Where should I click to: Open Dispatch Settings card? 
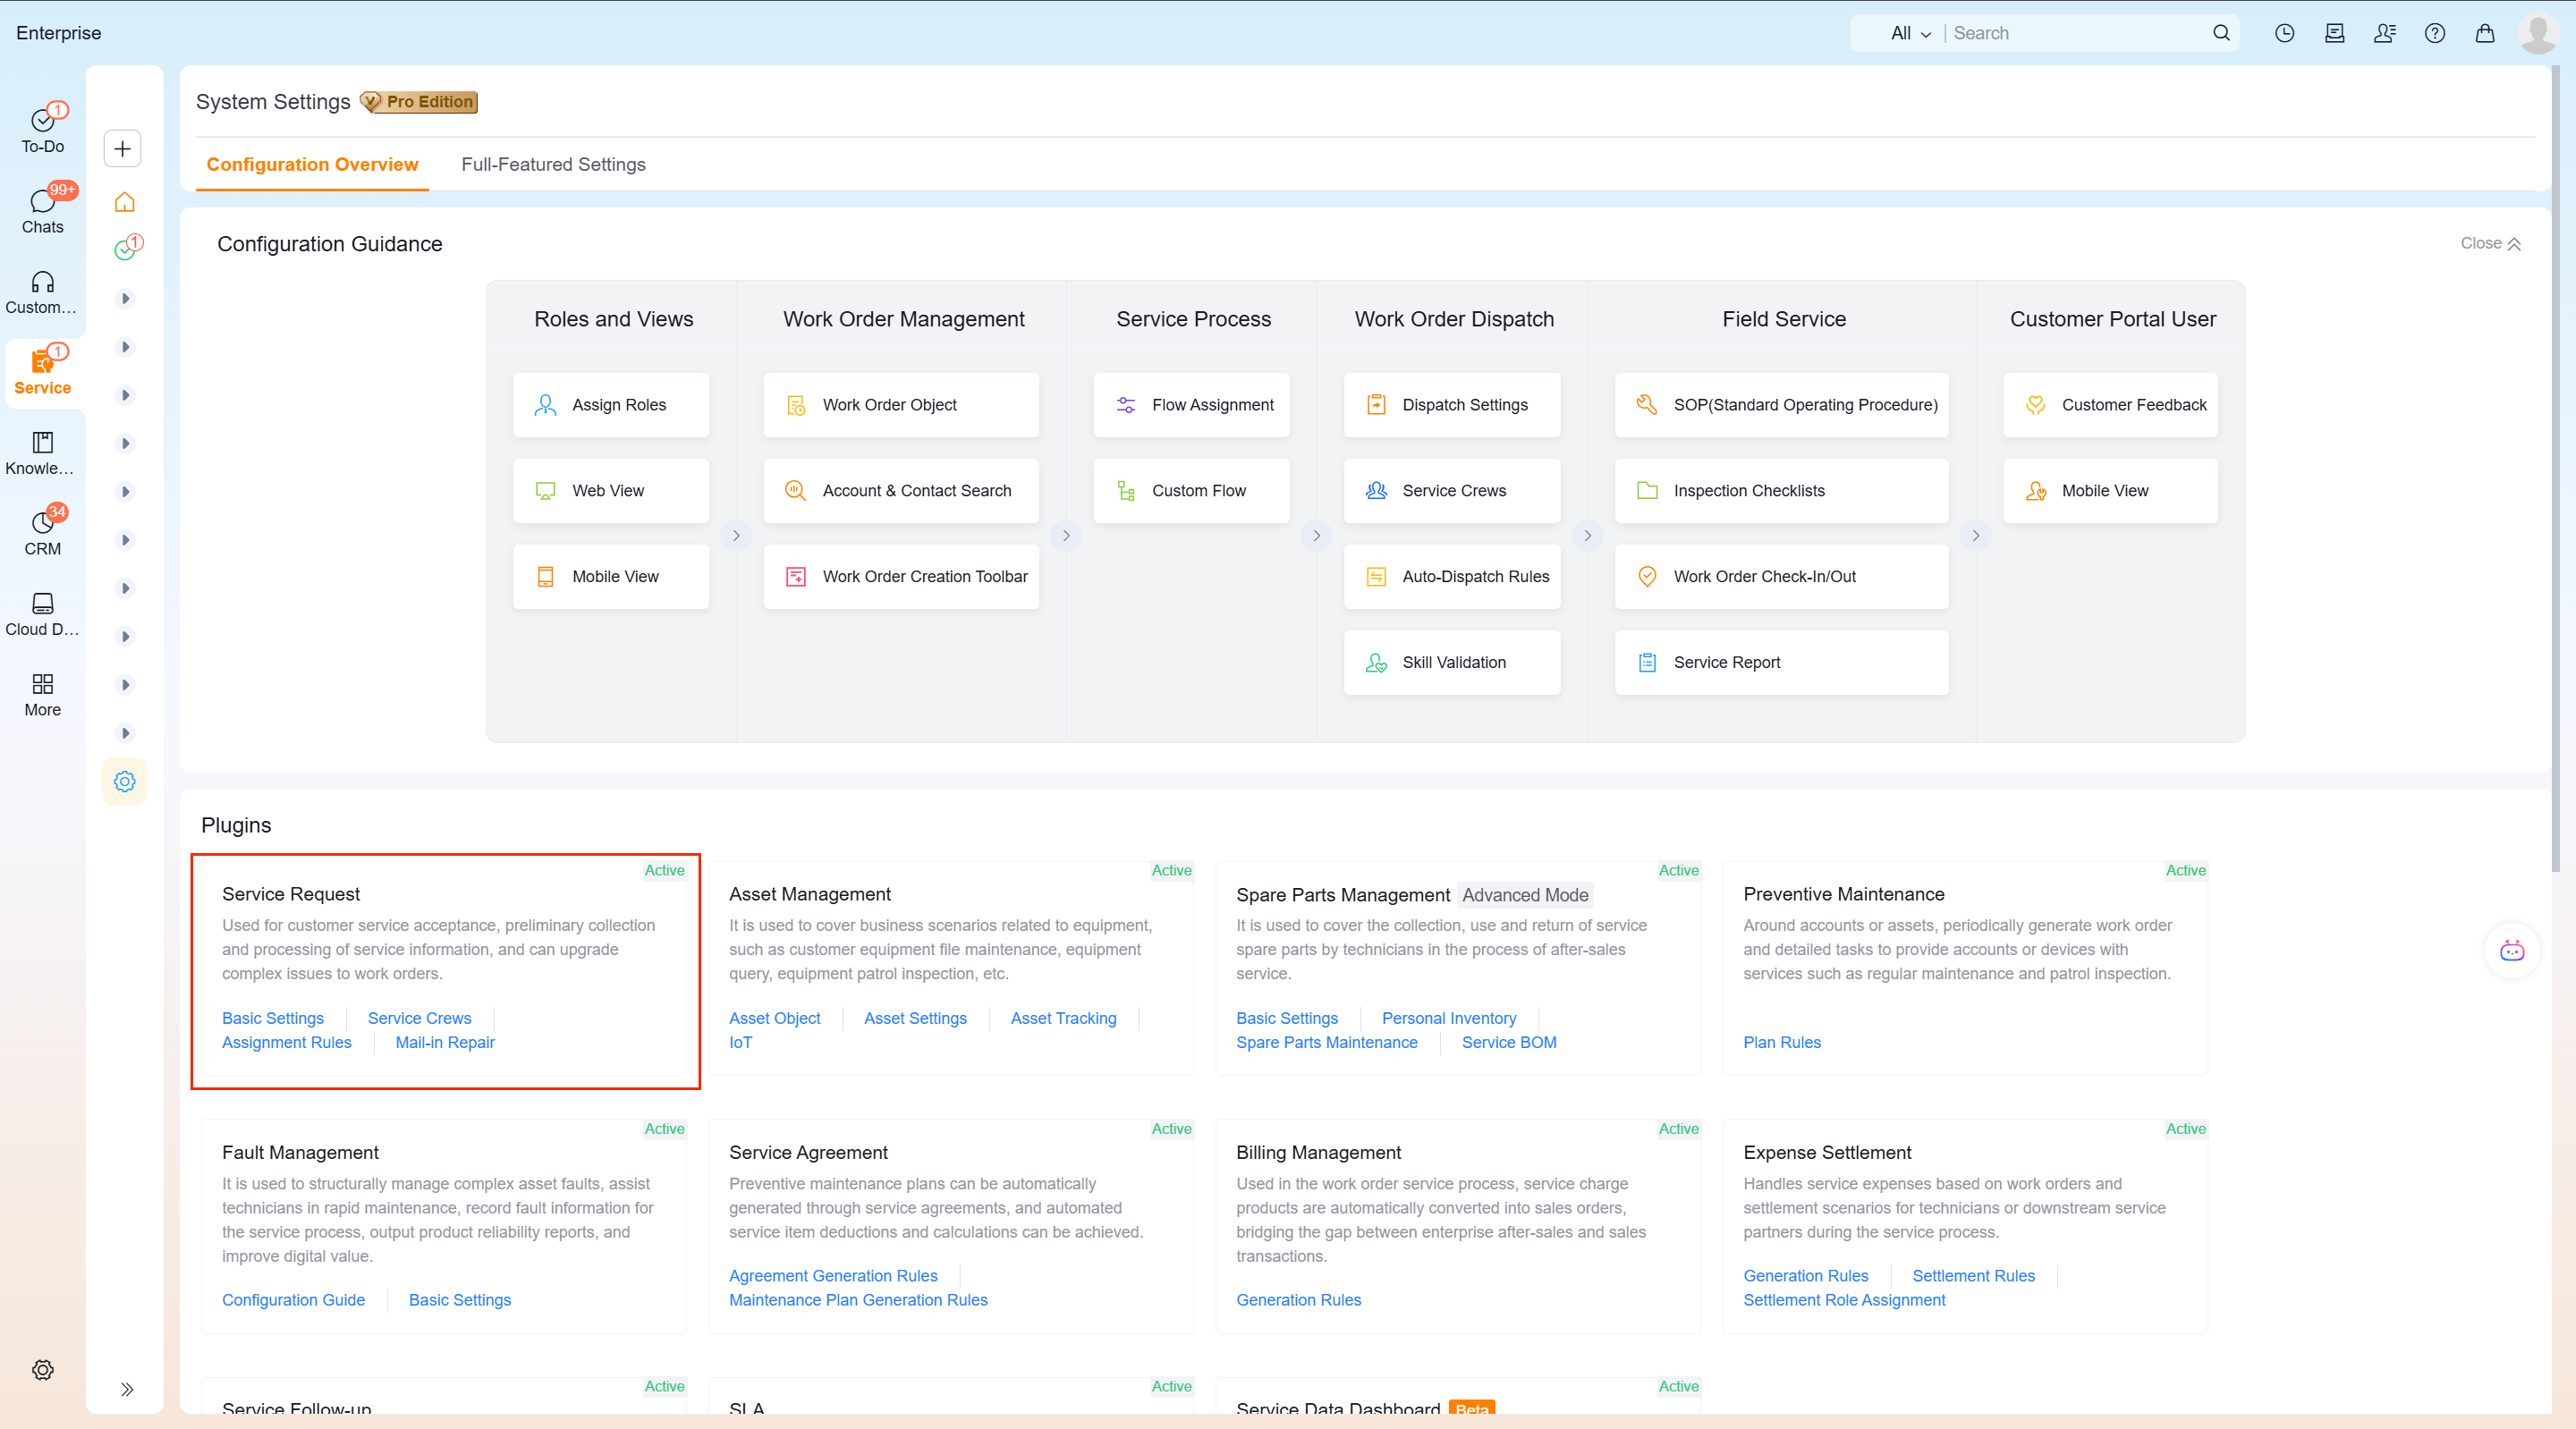[1452, 405]
